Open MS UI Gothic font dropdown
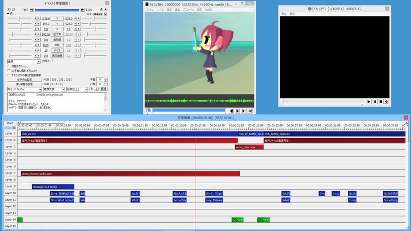 pos(24,89)
